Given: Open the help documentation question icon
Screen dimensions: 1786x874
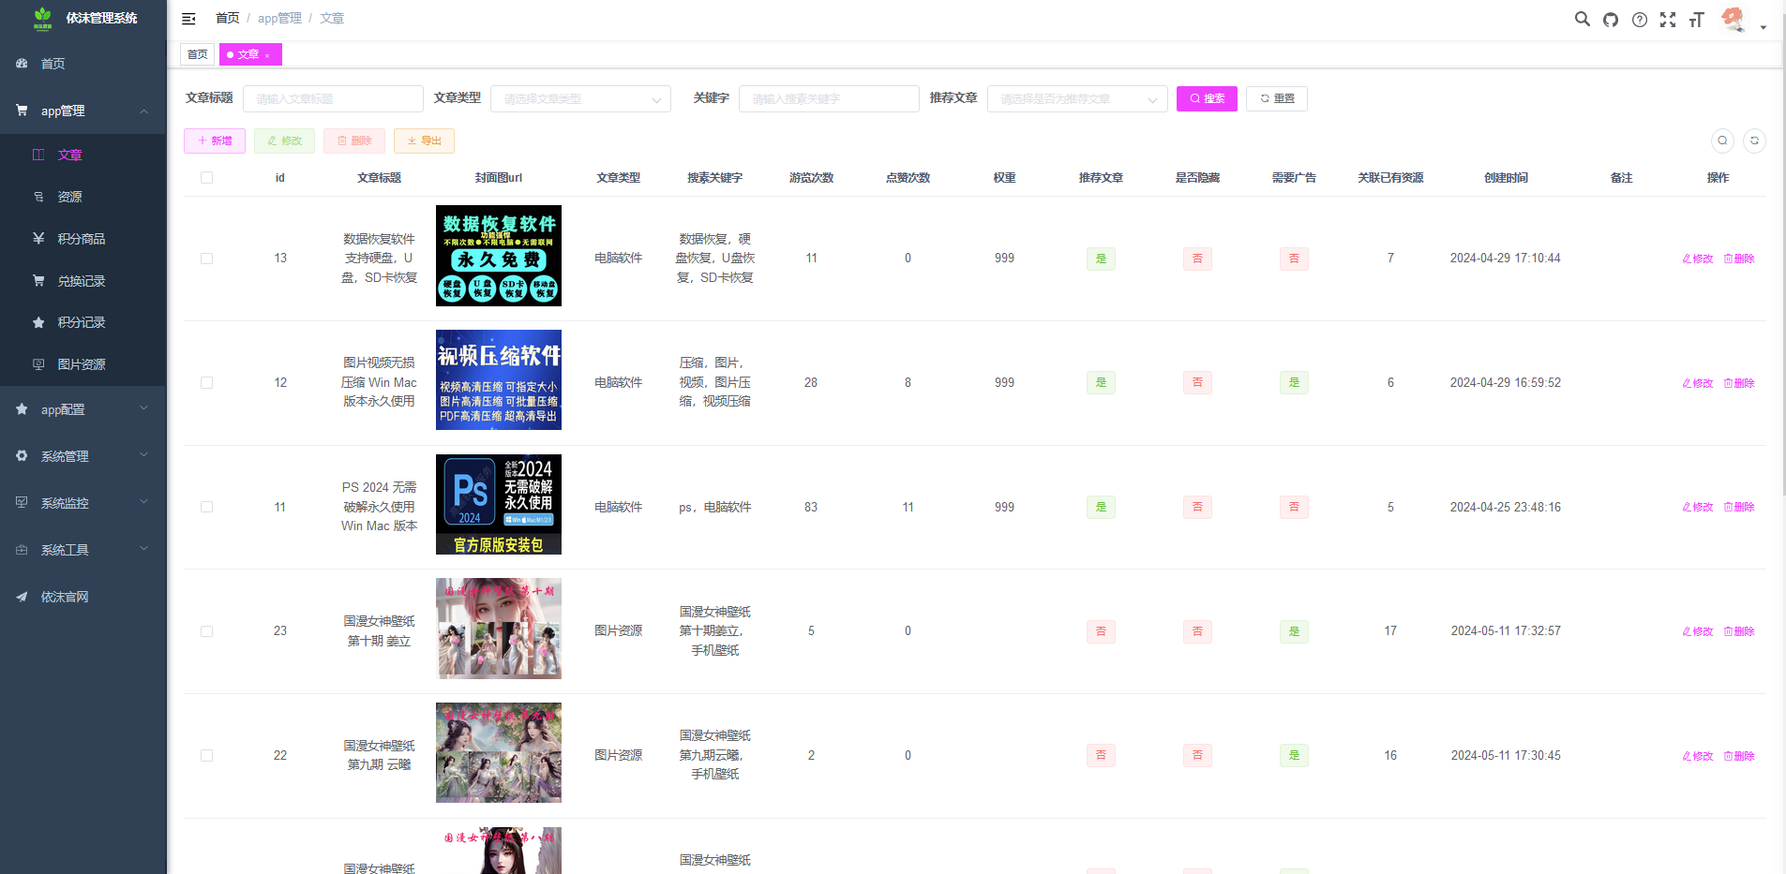Looking at the screenshot, I should click(1639, 20).
